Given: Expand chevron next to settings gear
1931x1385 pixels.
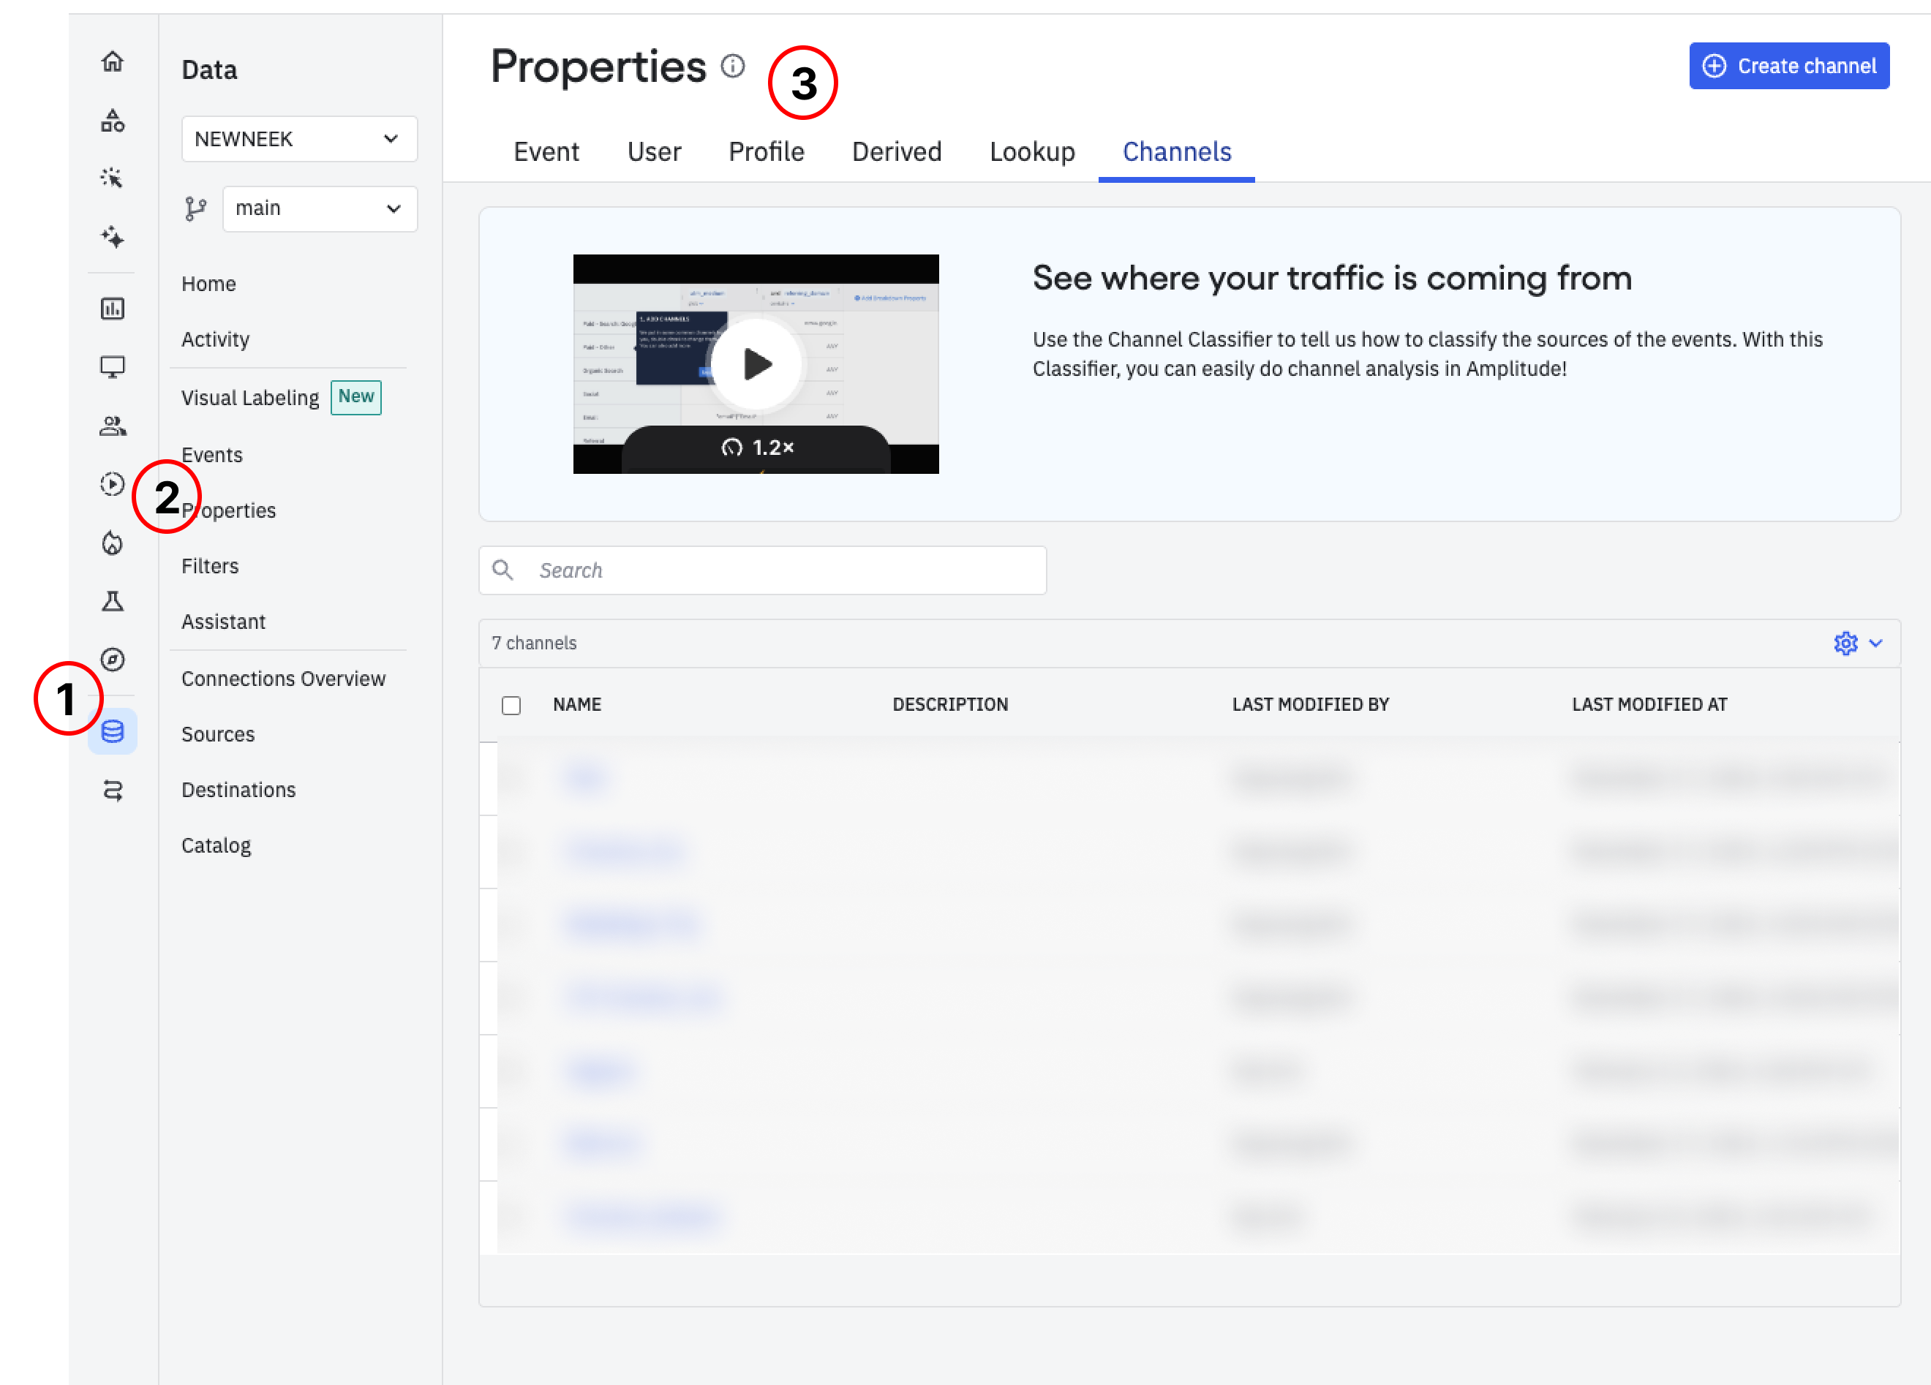Looking at the screenshot, I should coord(1875,644).
